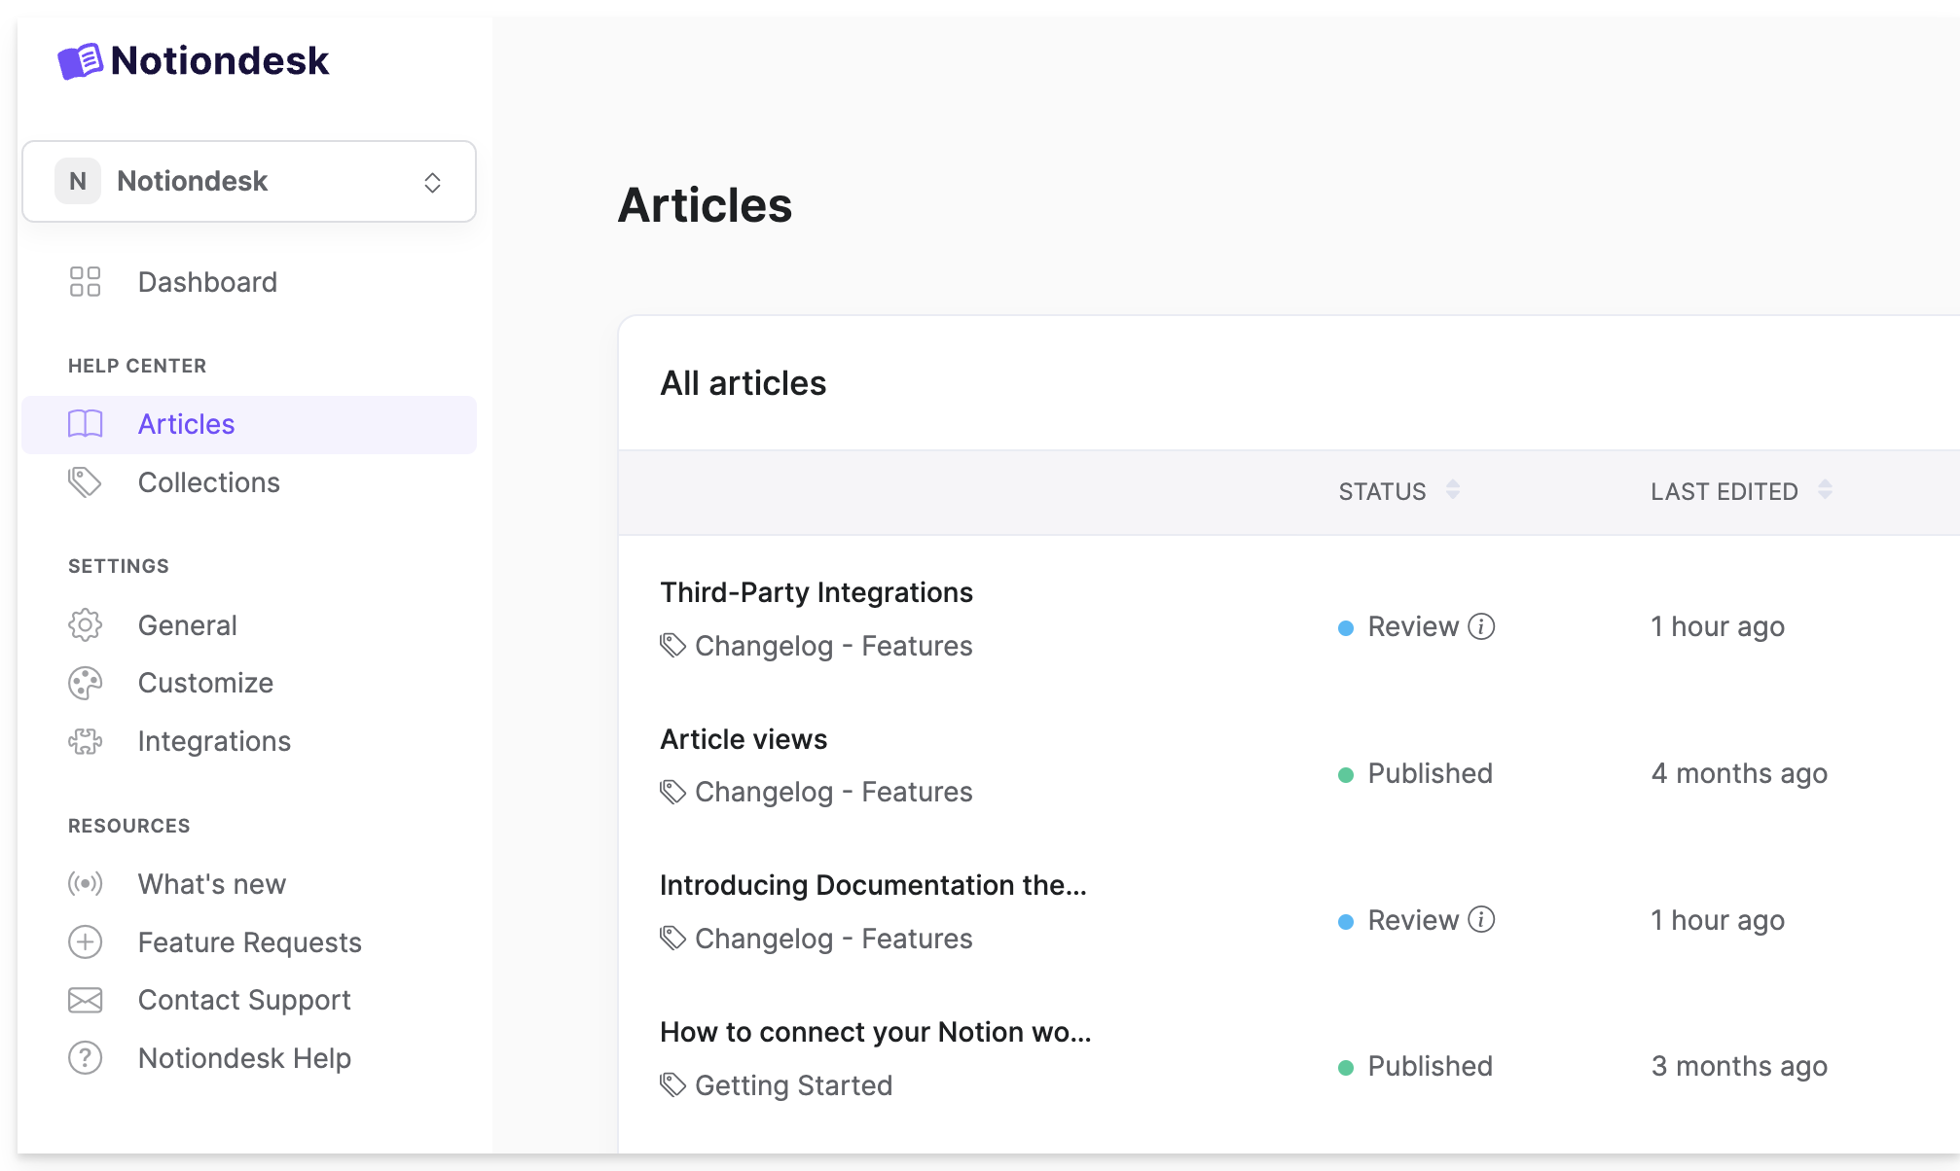
Task: Click the tag icon under Third-Party Integrations
Action: coord(673,646)
